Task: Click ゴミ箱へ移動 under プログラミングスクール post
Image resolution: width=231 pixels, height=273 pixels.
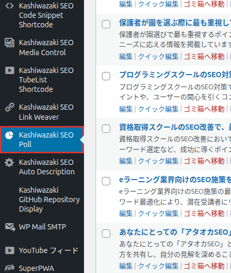Action: (x=204, y=109)
